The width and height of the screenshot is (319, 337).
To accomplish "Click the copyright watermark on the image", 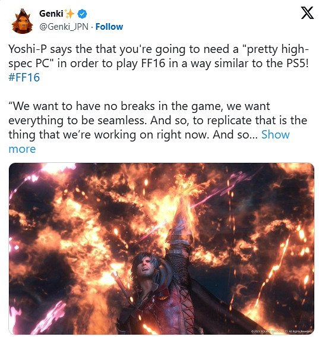I will tap(281, 332).
